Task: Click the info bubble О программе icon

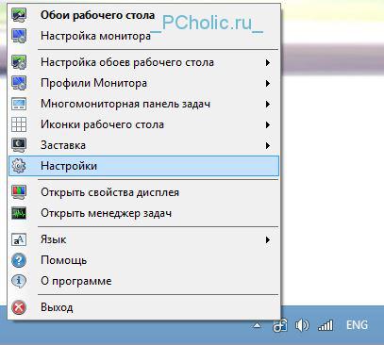Action: point(19,281)
